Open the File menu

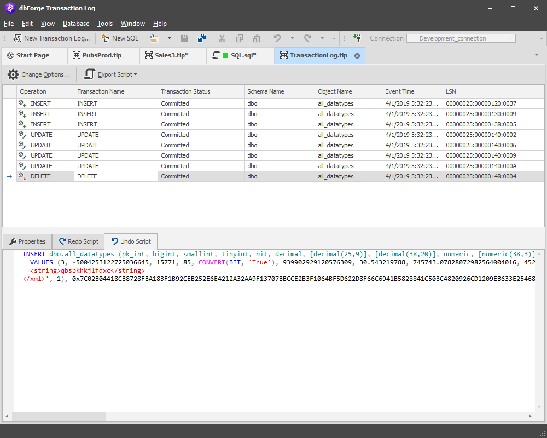tap(9, 24)
